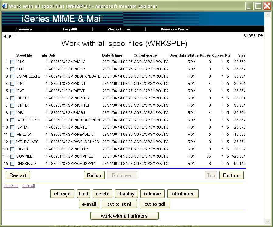Click job text 483961/QPGMR/COMPILE
This screenshot has height=227, width=273.
click(71, 156)
